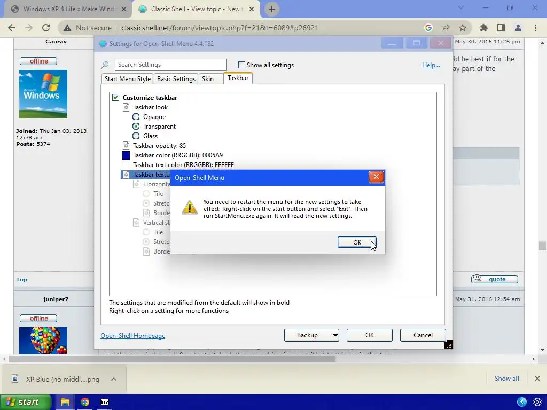Click the offline badge under Gaurav

pyautogui.click(x=38, y=61)
